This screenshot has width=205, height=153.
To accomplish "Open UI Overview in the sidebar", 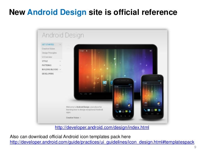I will point(47,57).
